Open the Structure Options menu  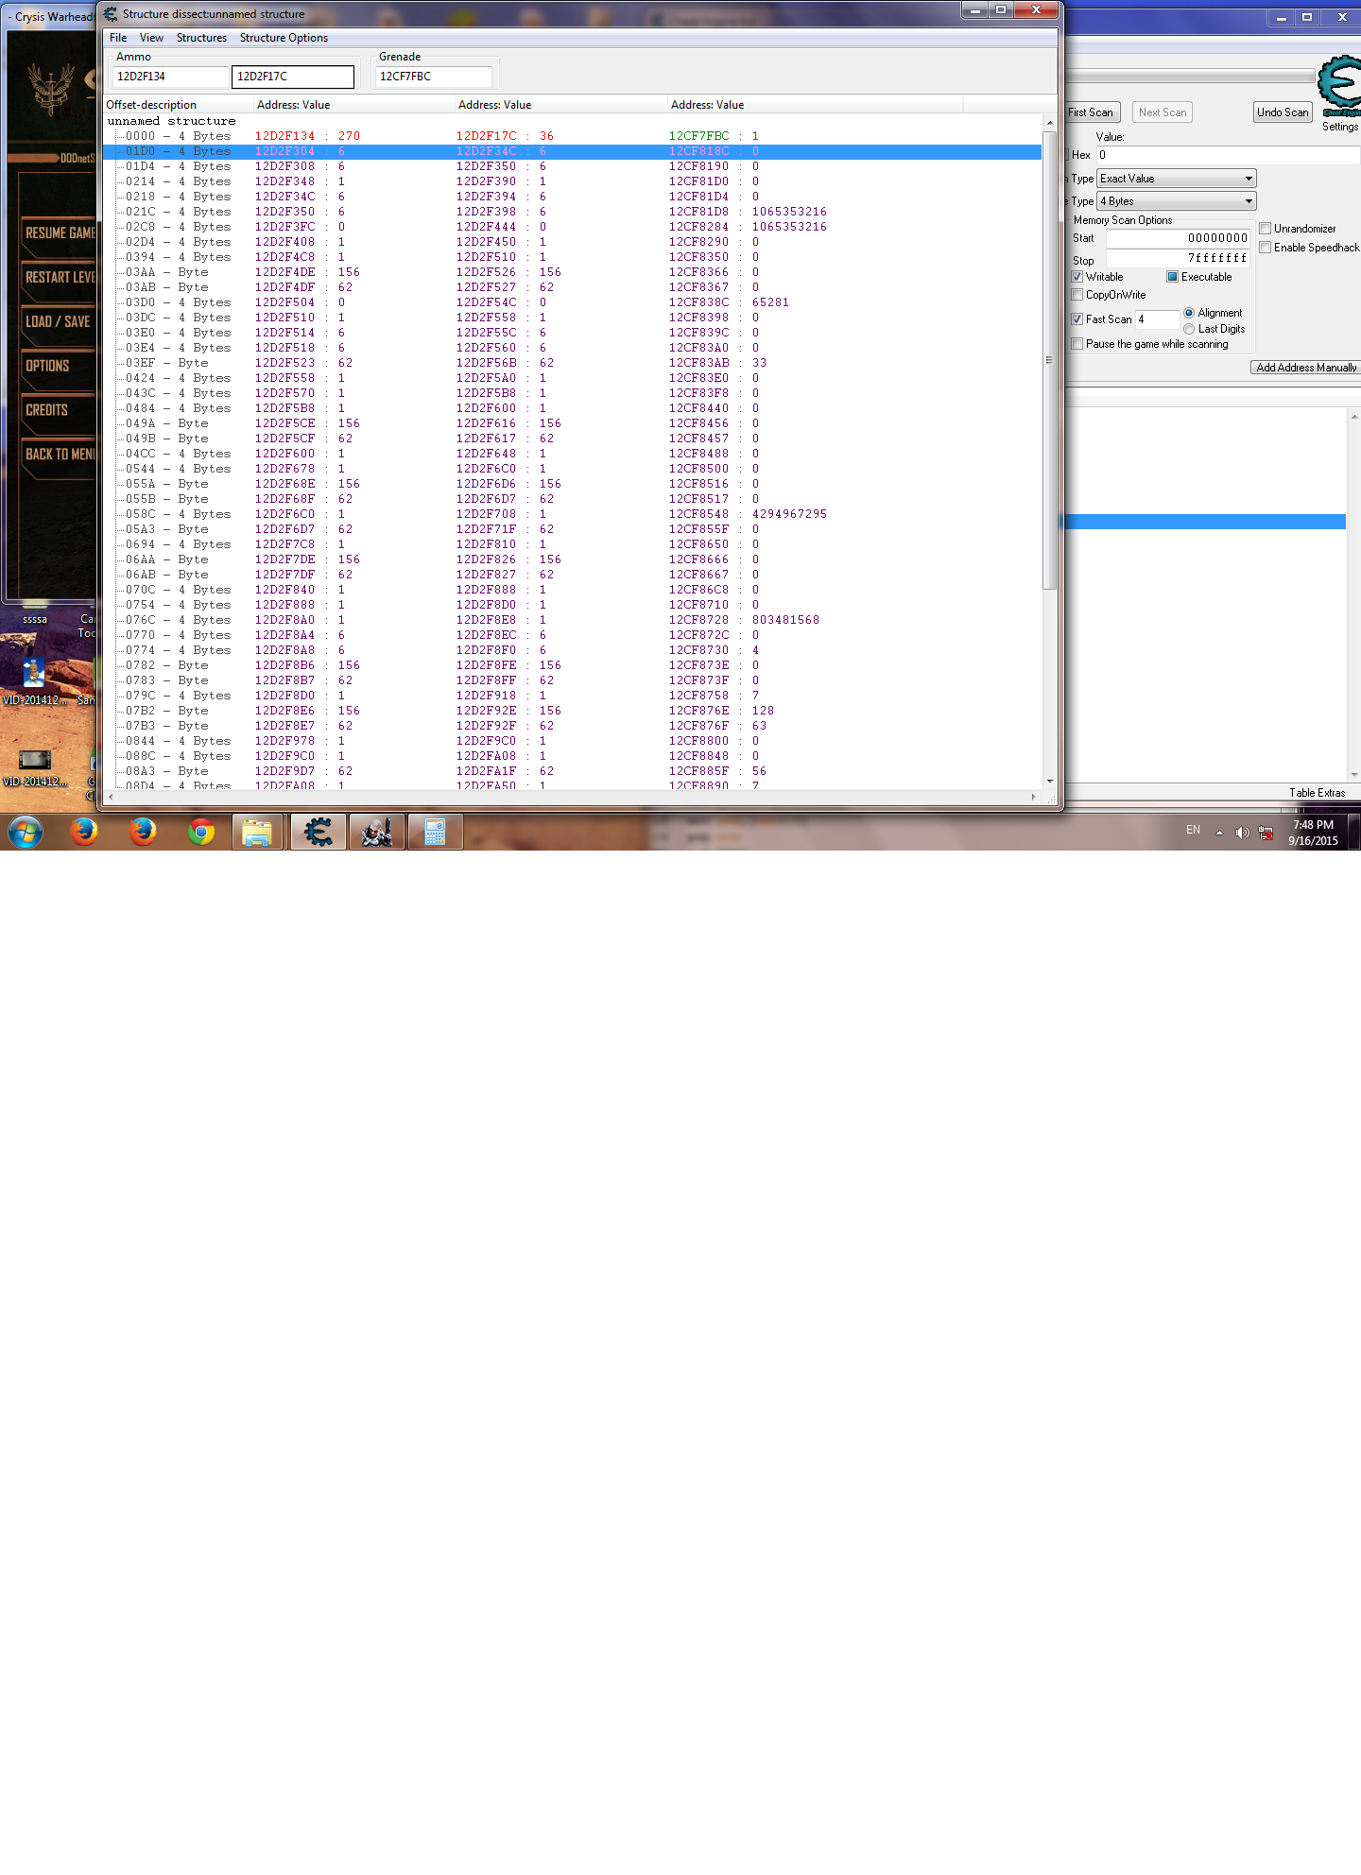click(x=284, y=38)
